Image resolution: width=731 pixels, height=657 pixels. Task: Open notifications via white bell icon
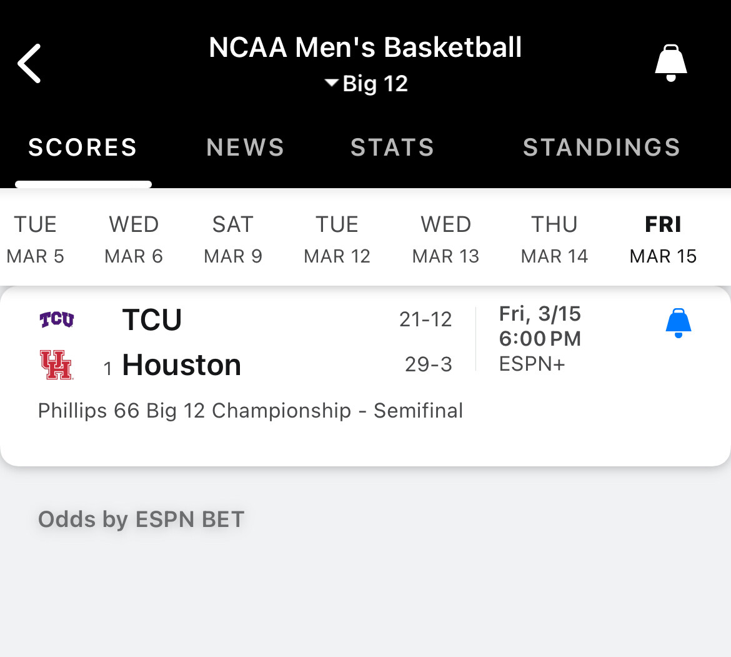pyautogui.click(x=670, y=63)
